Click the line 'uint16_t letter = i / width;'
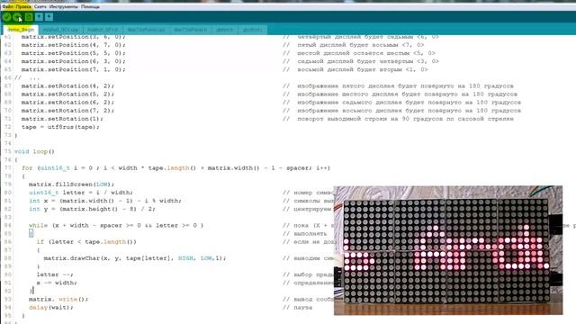 (x=80, y=193)
